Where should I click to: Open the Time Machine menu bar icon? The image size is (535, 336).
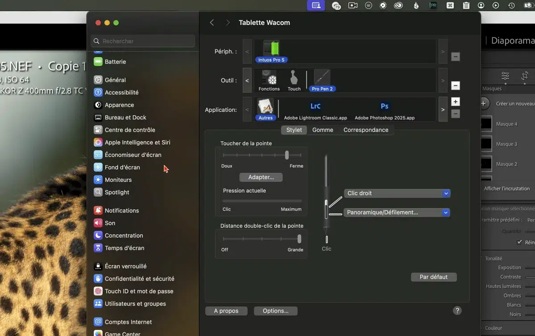pos(511,5)
